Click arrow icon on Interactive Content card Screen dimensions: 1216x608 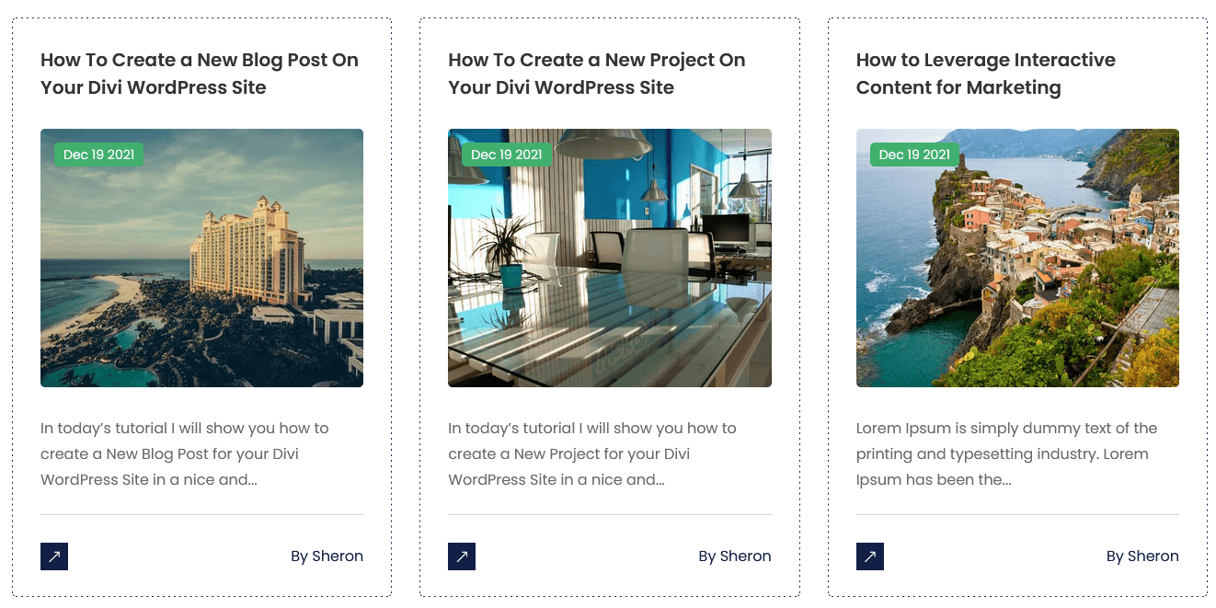869,556
